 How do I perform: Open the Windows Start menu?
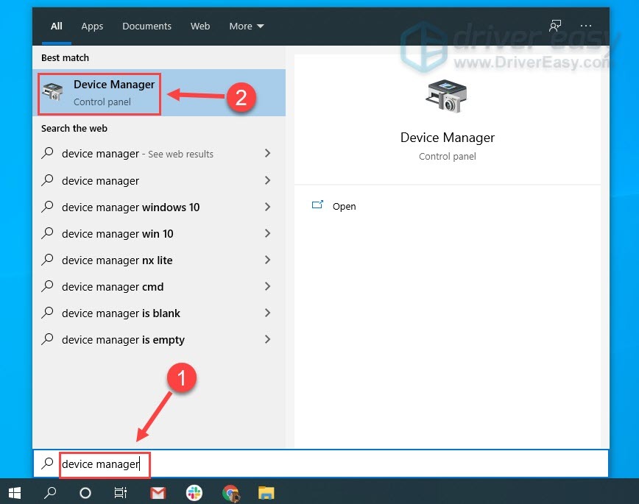tap(15, 493)
